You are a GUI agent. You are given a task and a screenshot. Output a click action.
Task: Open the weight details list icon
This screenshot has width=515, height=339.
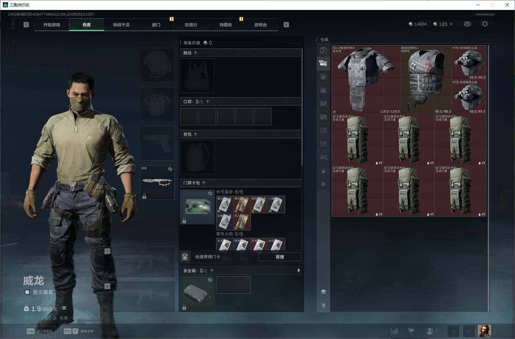tap(64, 308)
